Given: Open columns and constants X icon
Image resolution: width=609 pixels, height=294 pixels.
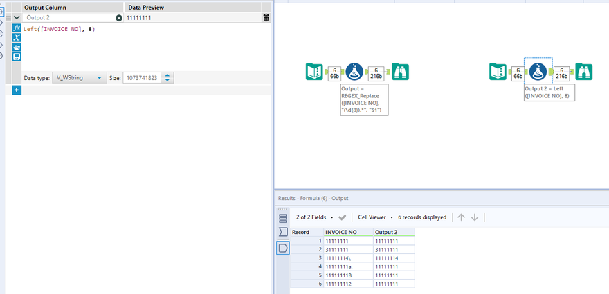Looking at the screenshot, I should [x=17, y=37].
